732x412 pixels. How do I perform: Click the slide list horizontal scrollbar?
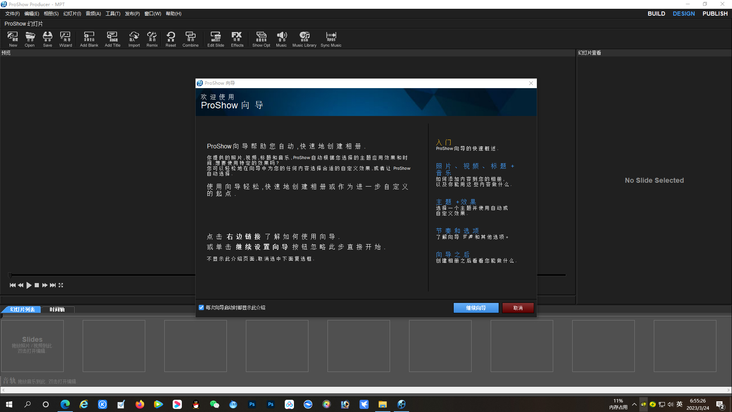coord(366,390)
